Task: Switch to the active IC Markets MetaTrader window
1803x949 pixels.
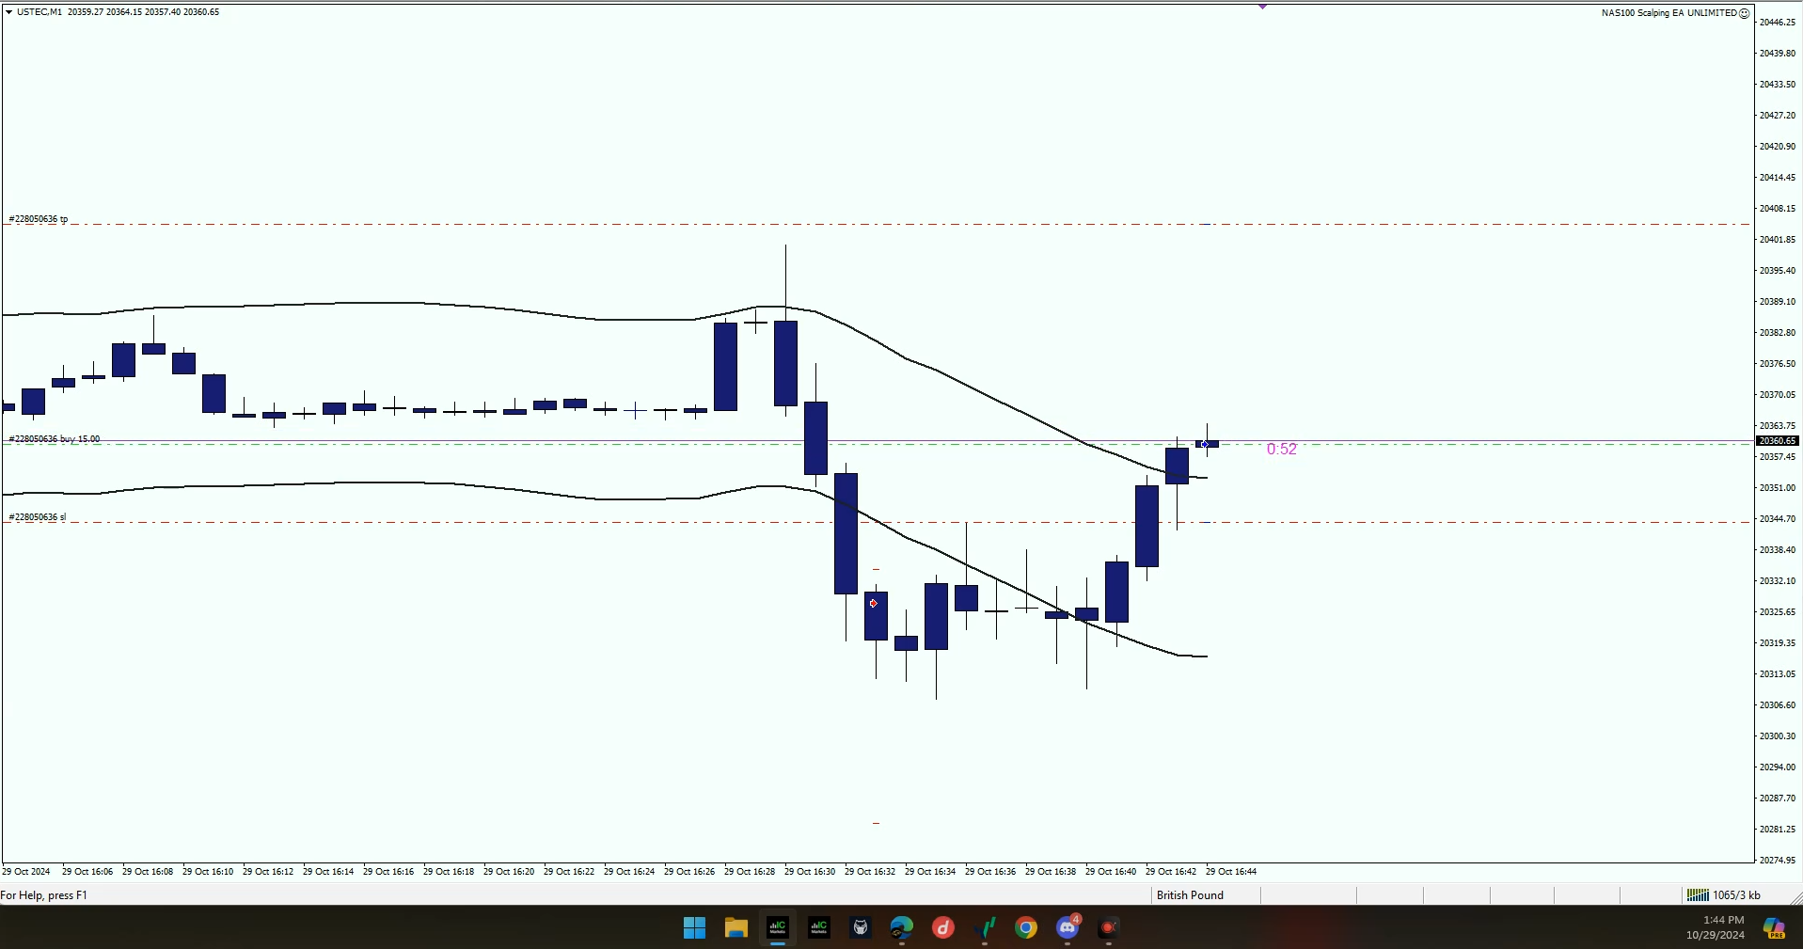Action: (777, 928)
